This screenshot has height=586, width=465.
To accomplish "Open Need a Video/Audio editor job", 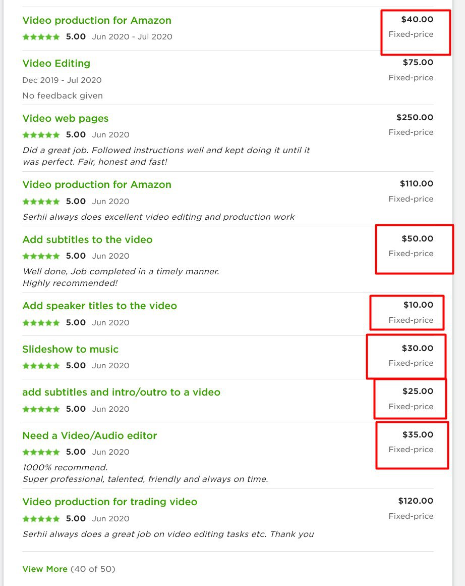I will 90,435.
